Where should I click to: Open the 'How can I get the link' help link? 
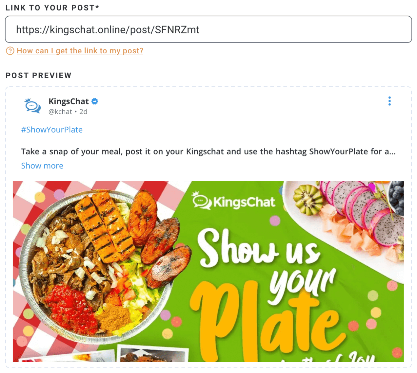pos(80,51)
